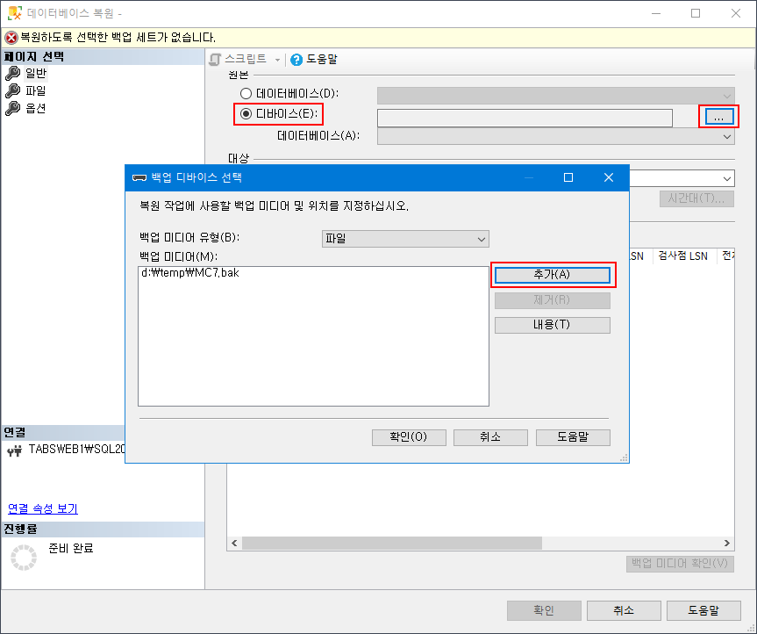Open the target database dropdown under 대상
The height and width of the screenshot is (634, 757).
[x=725, y=178]
